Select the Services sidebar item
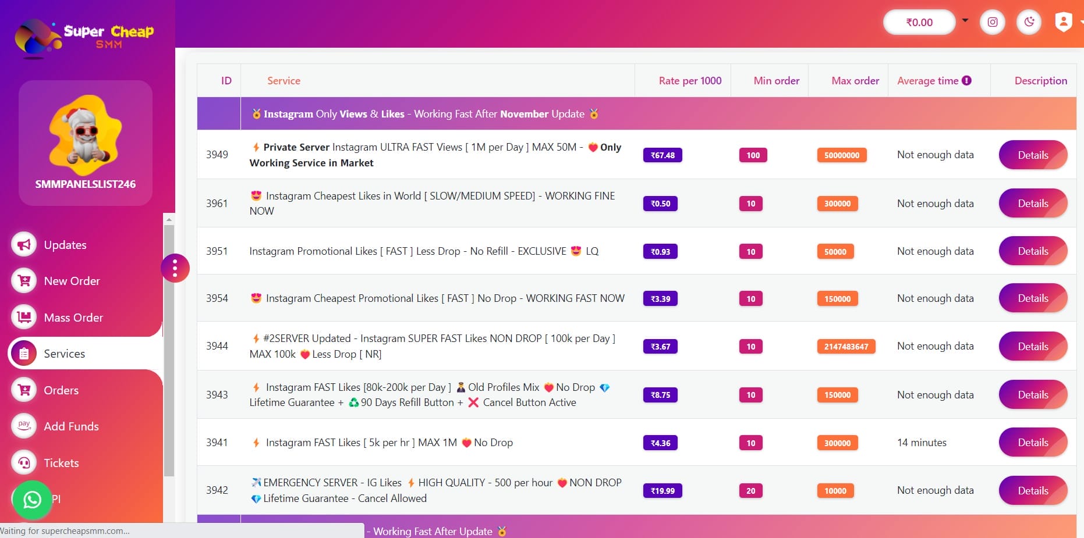 [85, 354]
